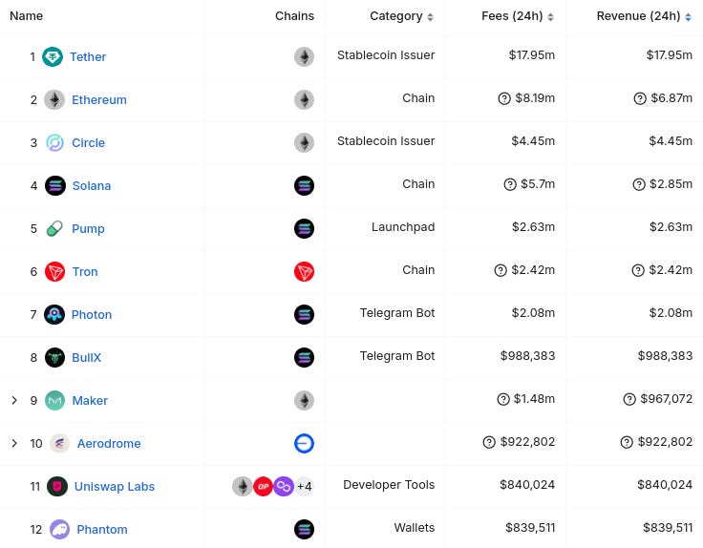Click the Phantom ghost logo icon
The image size is (703, 548).
pyautogui.click(x=59, y=530)
